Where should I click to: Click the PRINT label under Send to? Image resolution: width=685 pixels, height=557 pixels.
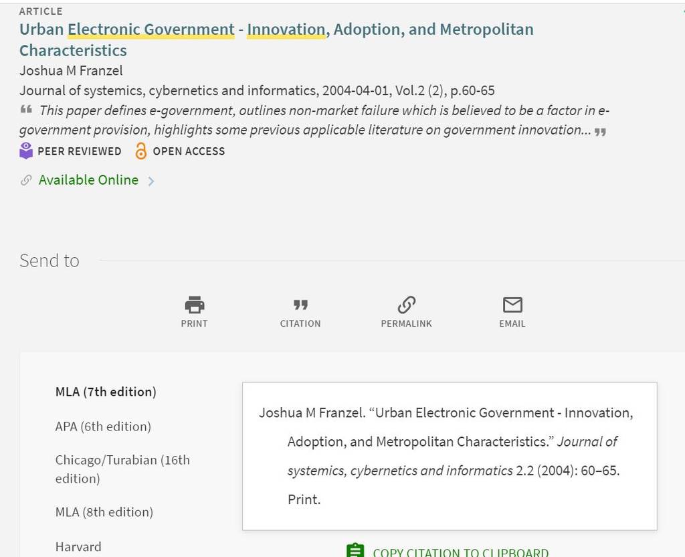point(195,323)
